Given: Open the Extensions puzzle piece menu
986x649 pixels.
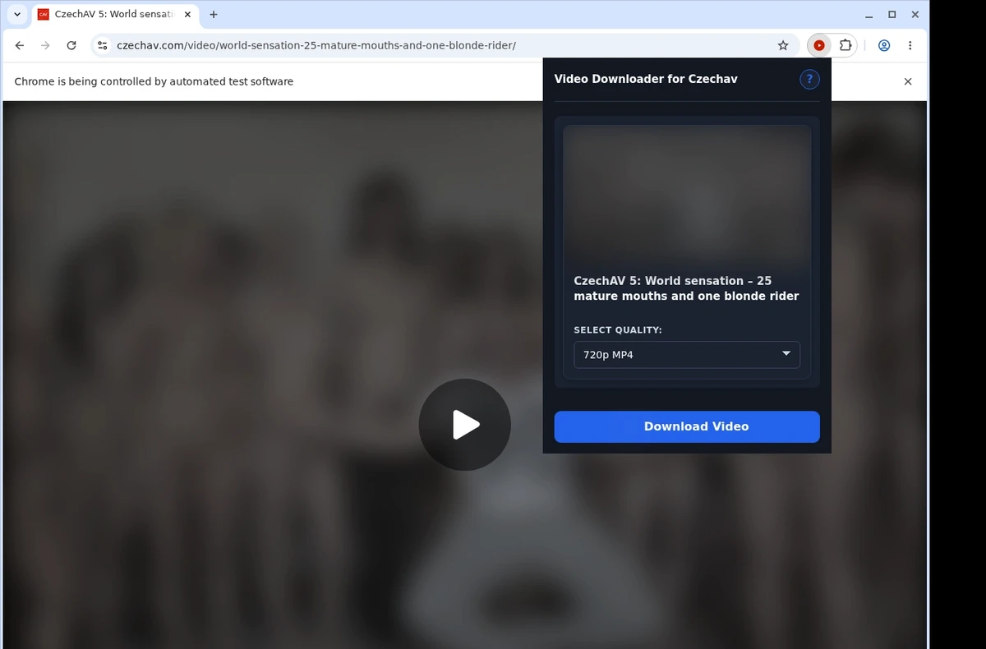Looking at the screenshot, I should point(845,46).
